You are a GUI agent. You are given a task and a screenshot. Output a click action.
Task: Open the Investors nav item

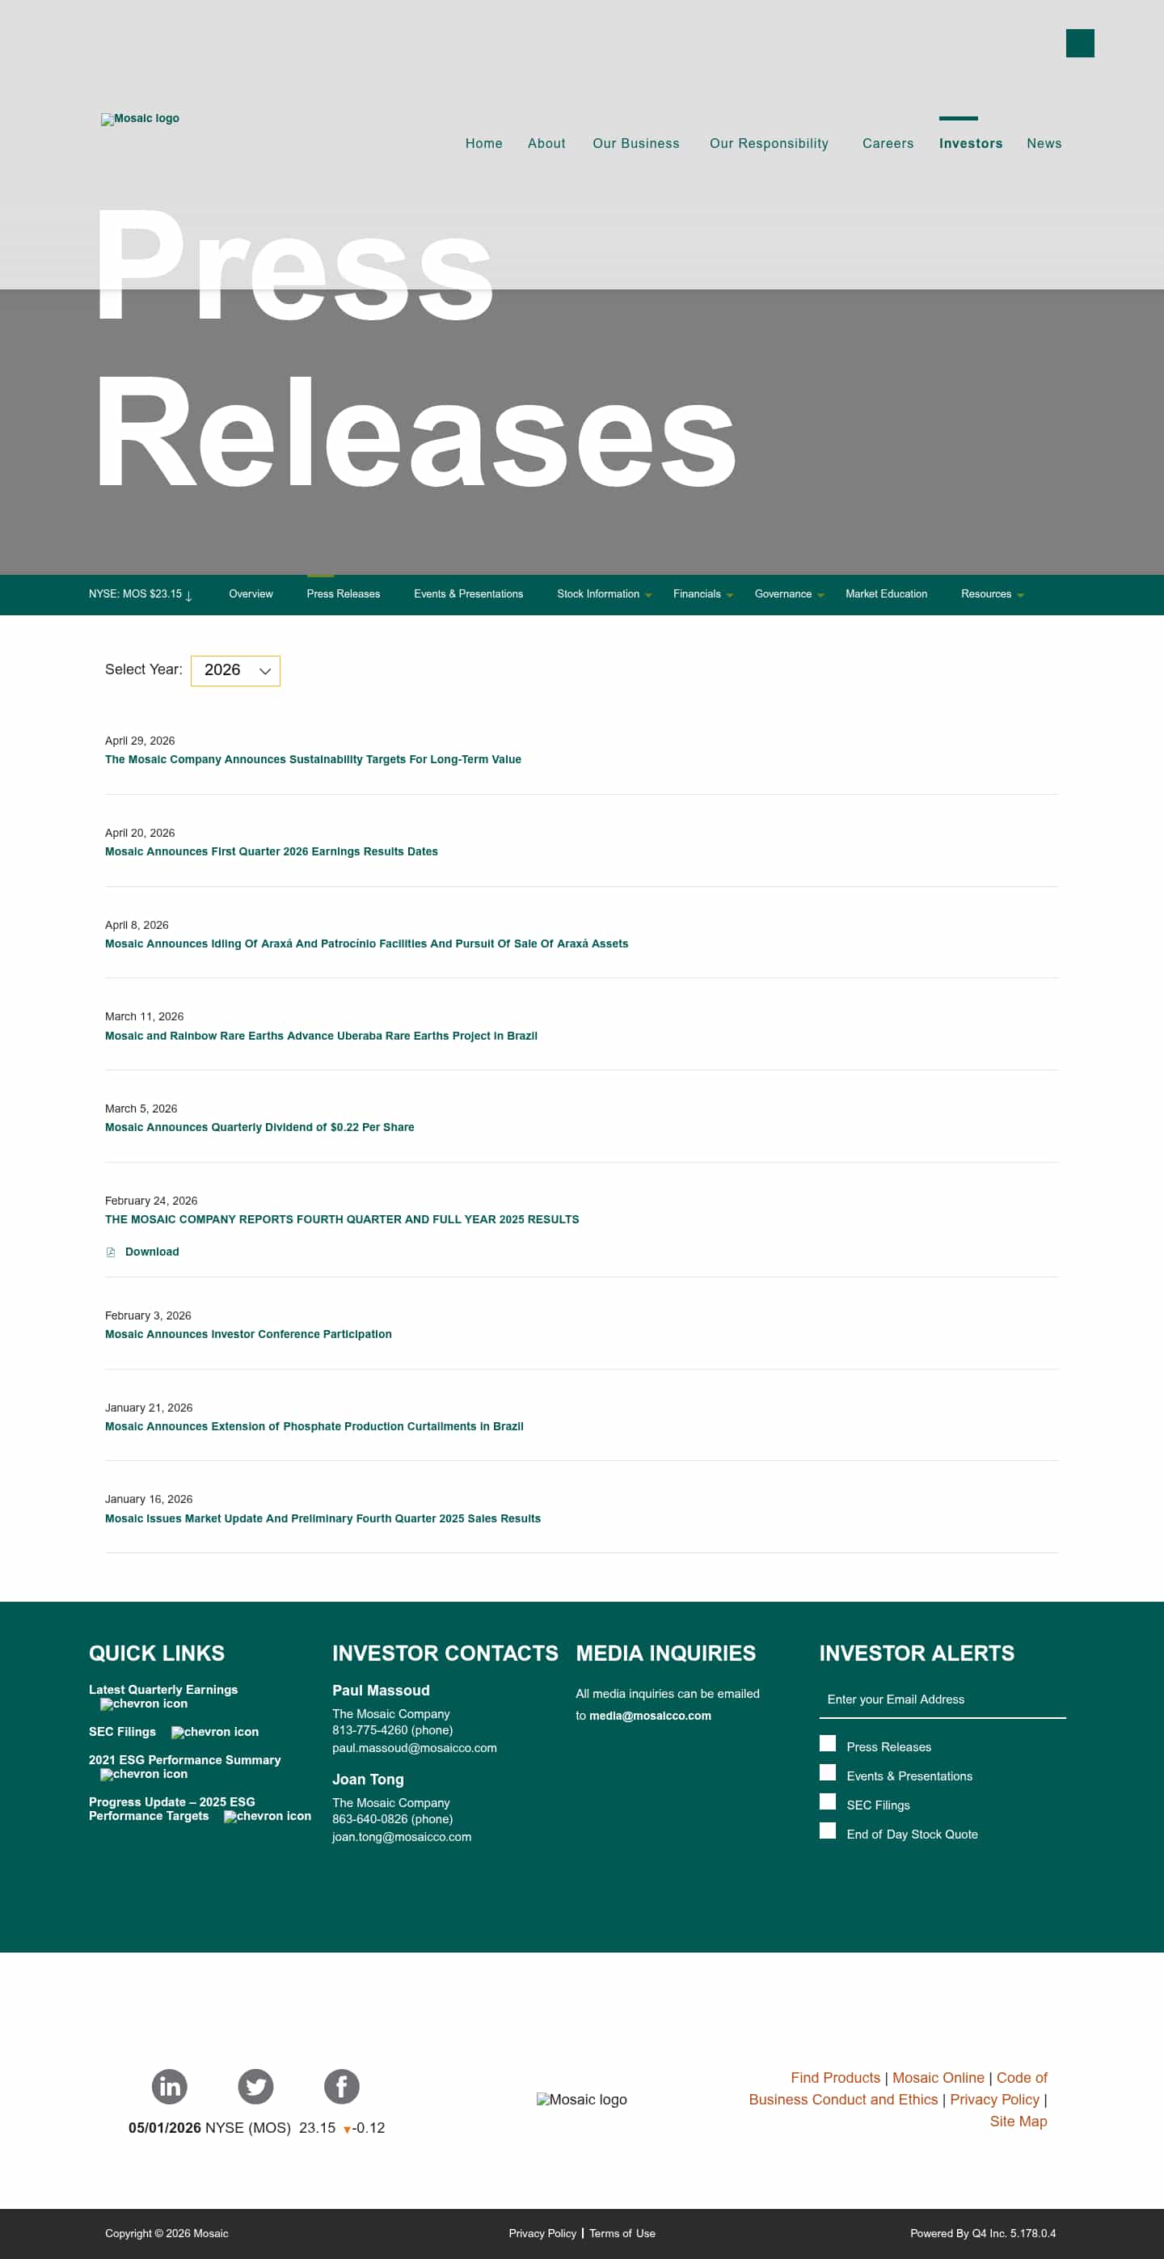click(x=970, y=144)
